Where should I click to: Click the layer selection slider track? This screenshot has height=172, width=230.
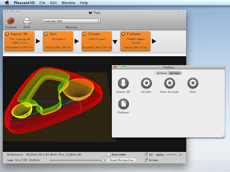pos(77,160)
